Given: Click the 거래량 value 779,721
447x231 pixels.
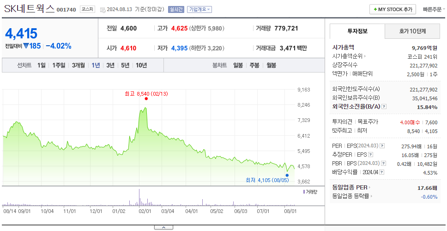Looking at the screenshot, I should point(286,28).
